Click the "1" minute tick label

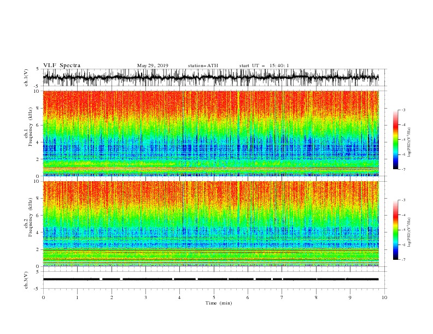[x=77, y=297]
